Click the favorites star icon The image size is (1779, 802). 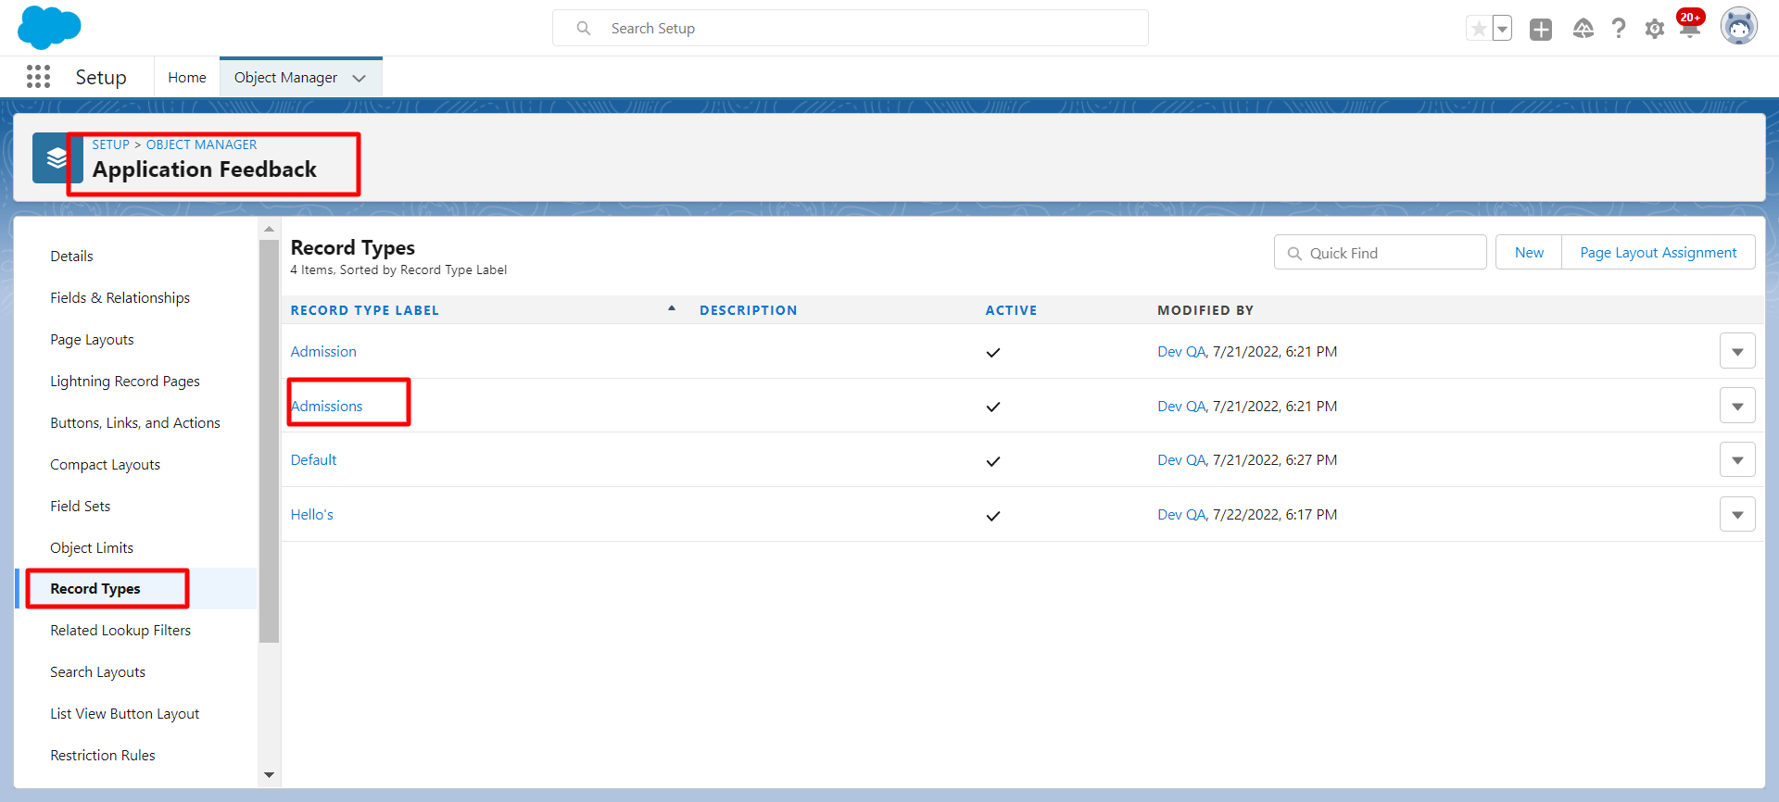1479,29
